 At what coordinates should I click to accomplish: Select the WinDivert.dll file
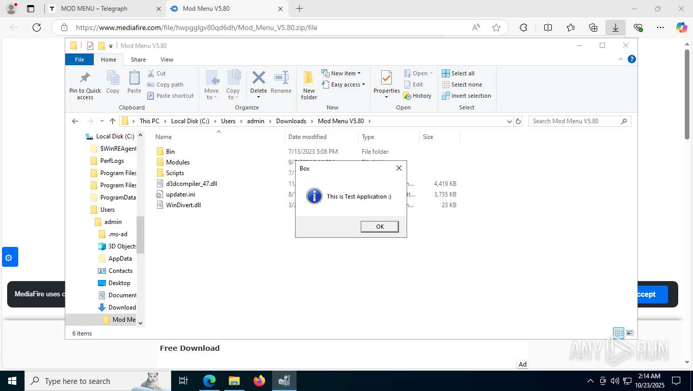[x=183, y=205]
